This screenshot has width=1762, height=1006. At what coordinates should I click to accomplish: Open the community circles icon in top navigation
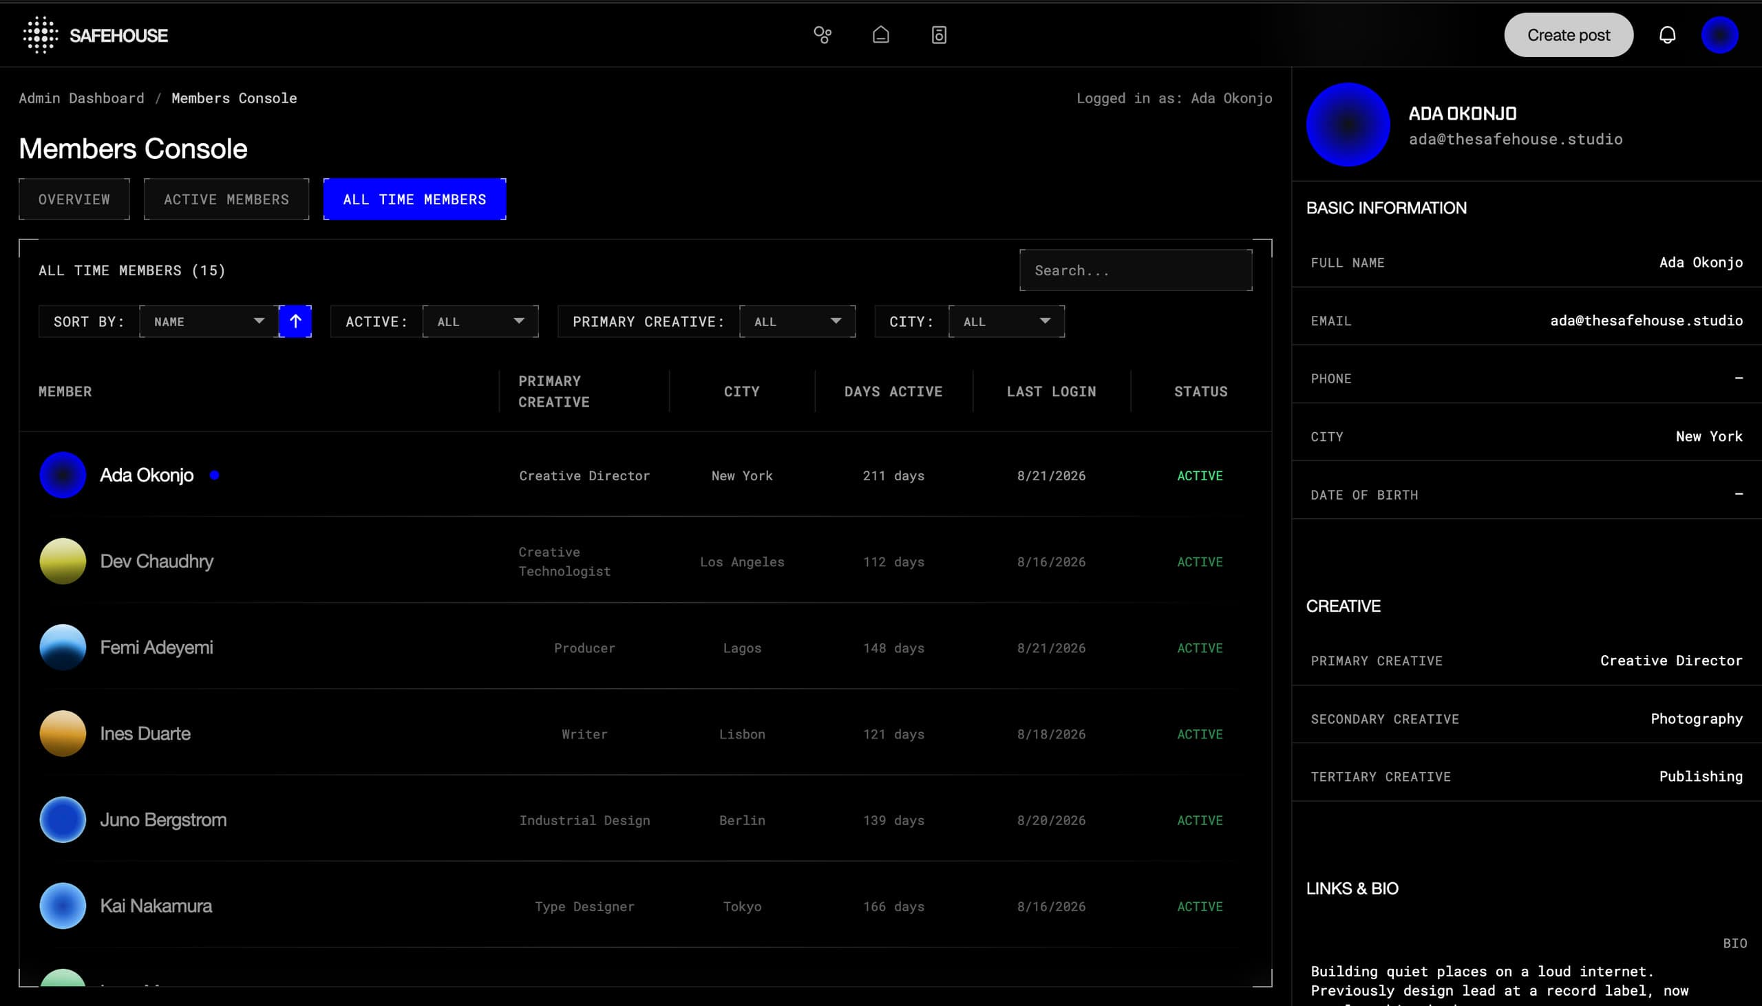click(x=822, y=34)
